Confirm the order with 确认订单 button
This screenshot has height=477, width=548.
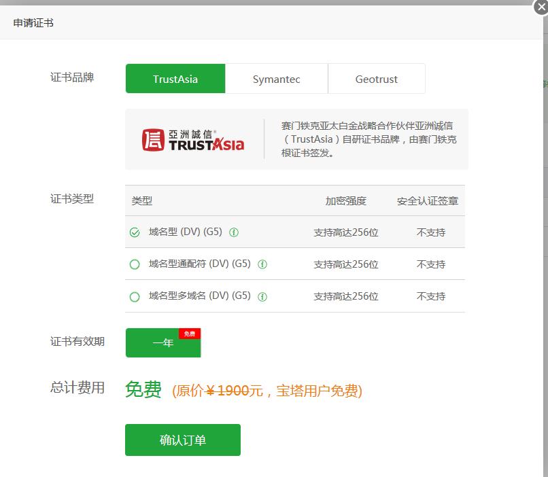(x=183, y=440)
